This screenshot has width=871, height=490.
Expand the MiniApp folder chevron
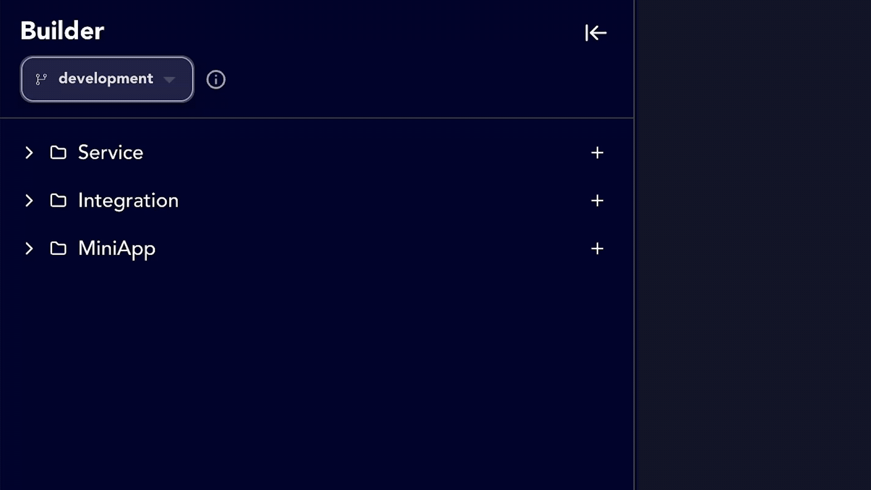pos(29,249)
